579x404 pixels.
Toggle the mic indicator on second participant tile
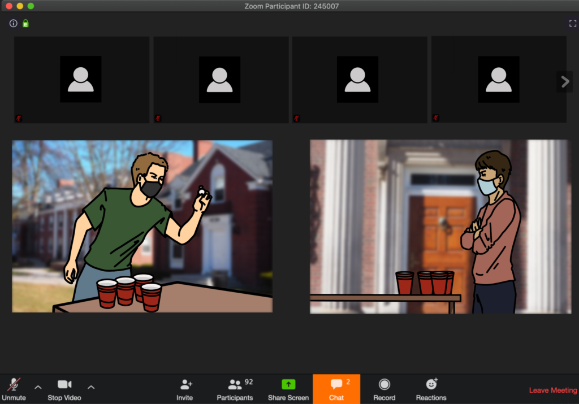157,118
